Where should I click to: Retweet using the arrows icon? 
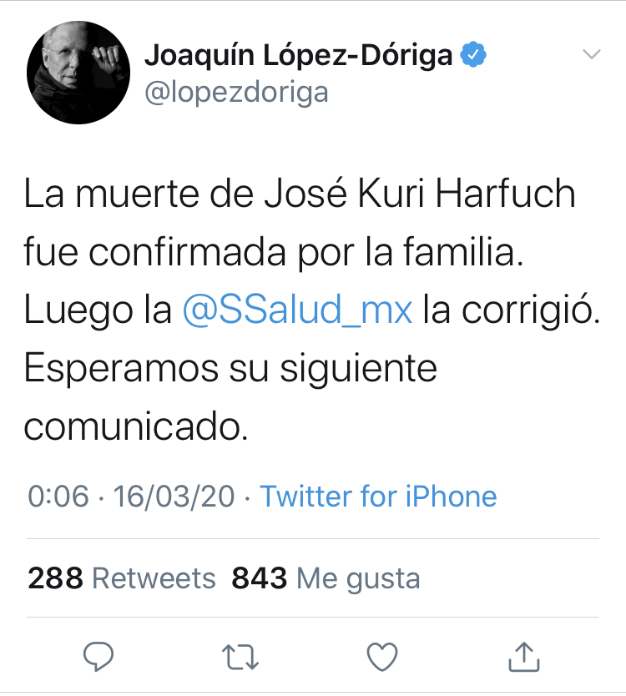pos(240,657)
